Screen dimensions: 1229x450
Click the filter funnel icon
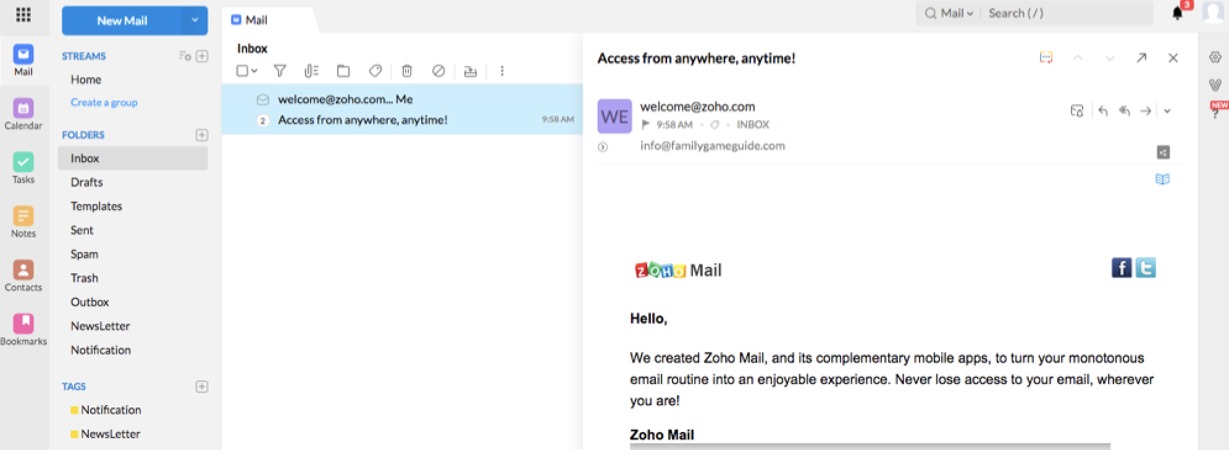(x=280, y=71)
